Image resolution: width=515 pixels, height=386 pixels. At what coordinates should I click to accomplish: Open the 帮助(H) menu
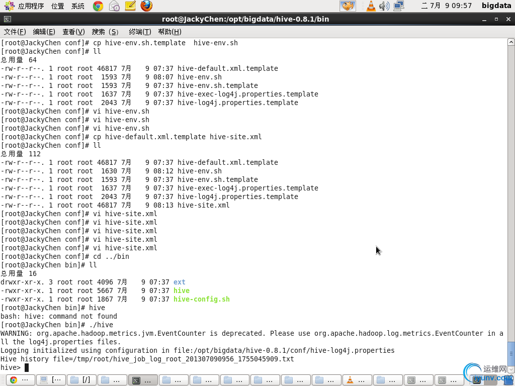click(169, 32)
